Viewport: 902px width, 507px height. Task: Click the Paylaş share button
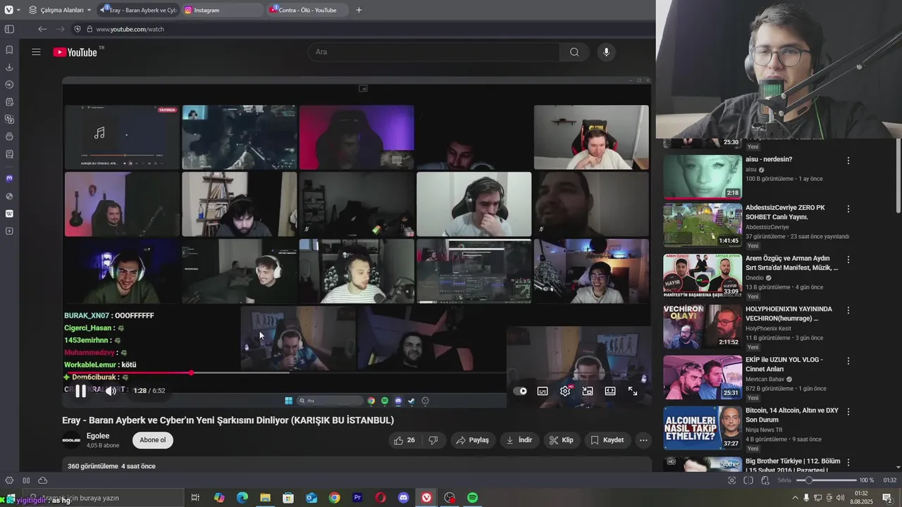coord(472,440)
